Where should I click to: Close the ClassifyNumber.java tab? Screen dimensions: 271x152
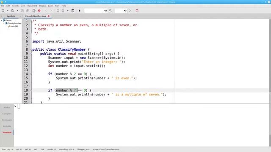tap(49, 16)
